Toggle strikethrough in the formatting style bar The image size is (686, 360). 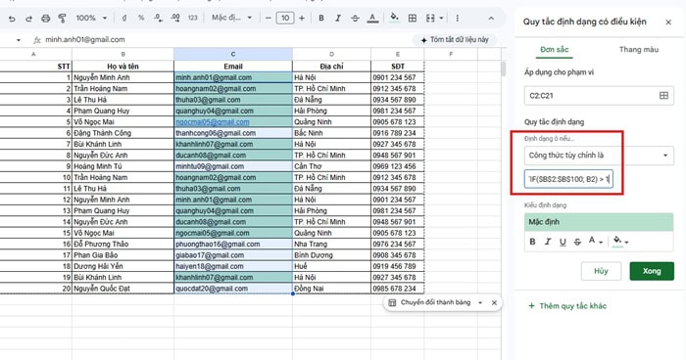(x=577, y=242)
